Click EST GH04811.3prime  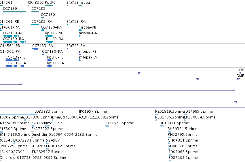tap(169, 143)
